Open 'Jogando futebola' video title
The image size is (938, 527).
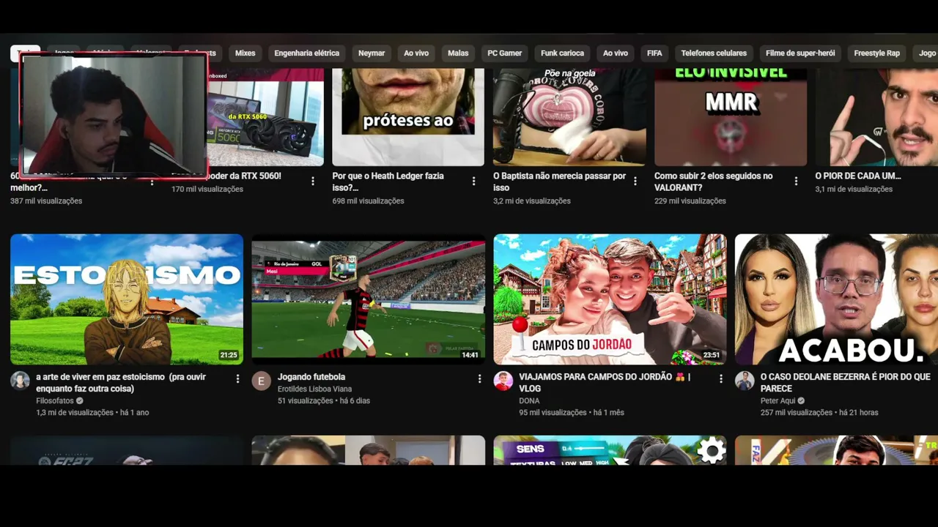click(311, 377)
